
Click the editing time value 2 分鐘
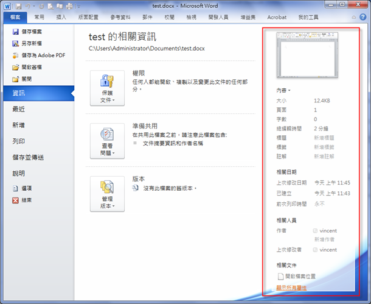[x=321, y=129]
